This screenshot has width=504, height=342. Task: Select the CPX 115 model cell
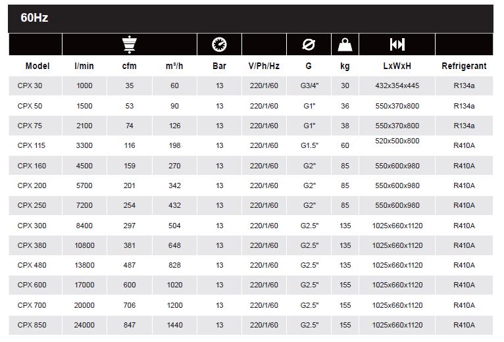coord(35,145)
